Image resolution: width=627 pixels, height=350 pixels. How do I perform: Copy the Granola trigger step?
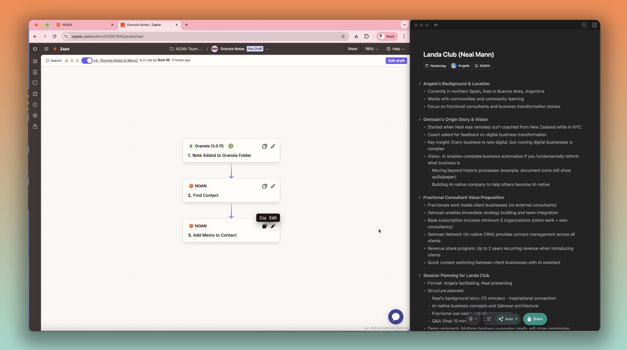264,146
